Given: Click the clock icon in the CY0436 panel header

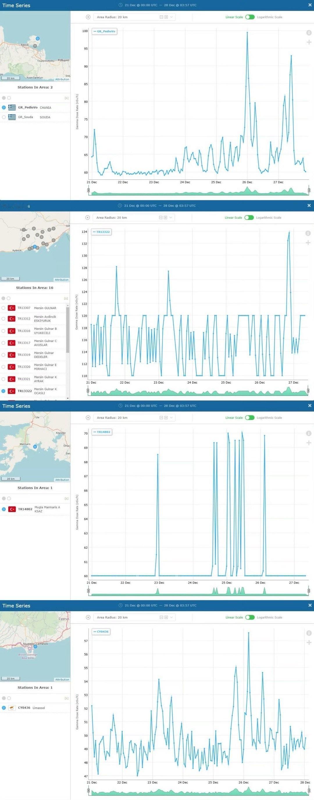Looking at the screenshot, I should point(121,605).
